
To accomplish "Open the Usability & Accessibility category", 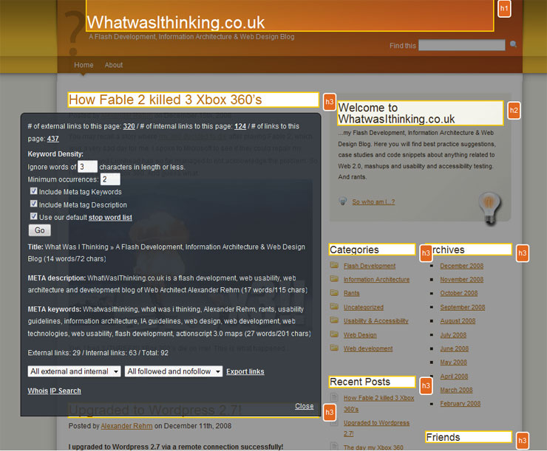I will [x=376, y=321].
